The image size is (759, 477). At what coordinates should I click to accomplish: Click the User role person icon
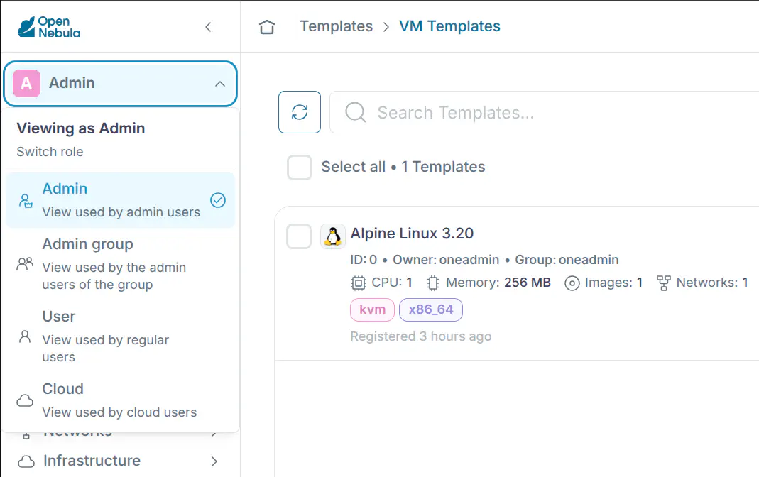tap(25, 336)
